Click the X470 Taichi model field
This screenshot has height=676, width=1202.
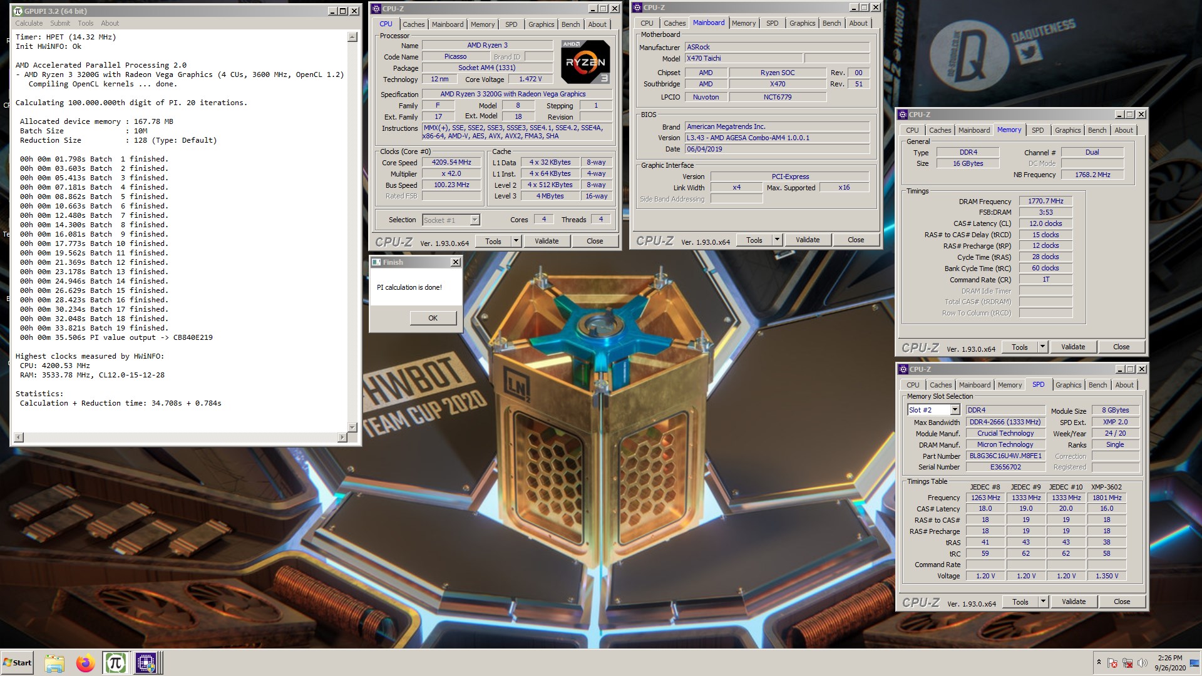(x=743, y=58)
